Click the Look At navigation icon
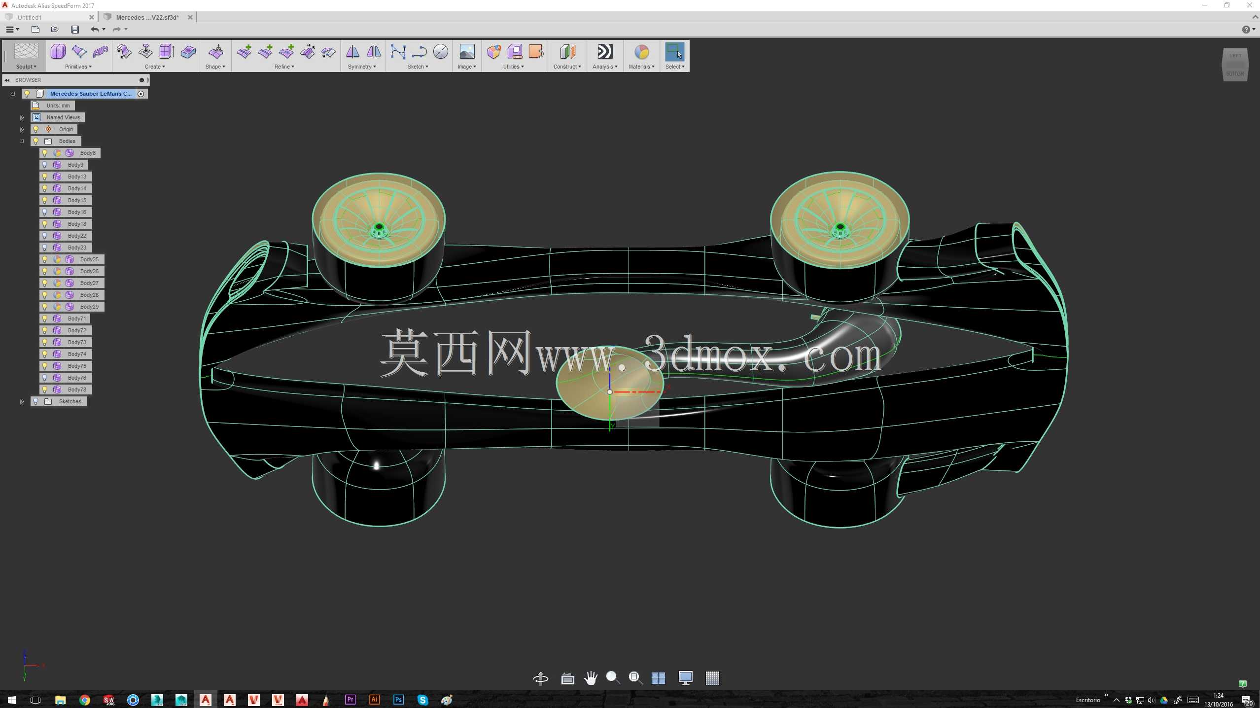 567,678
